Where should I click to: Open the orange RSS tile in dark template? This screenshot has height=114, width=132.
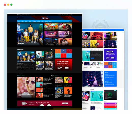58,51
